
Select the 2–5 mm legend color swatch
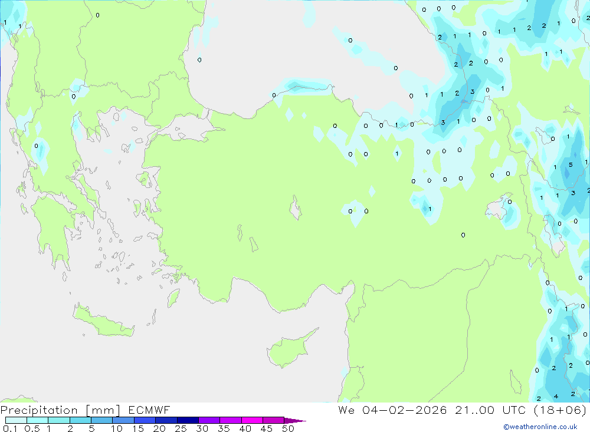tap(80, 420)
